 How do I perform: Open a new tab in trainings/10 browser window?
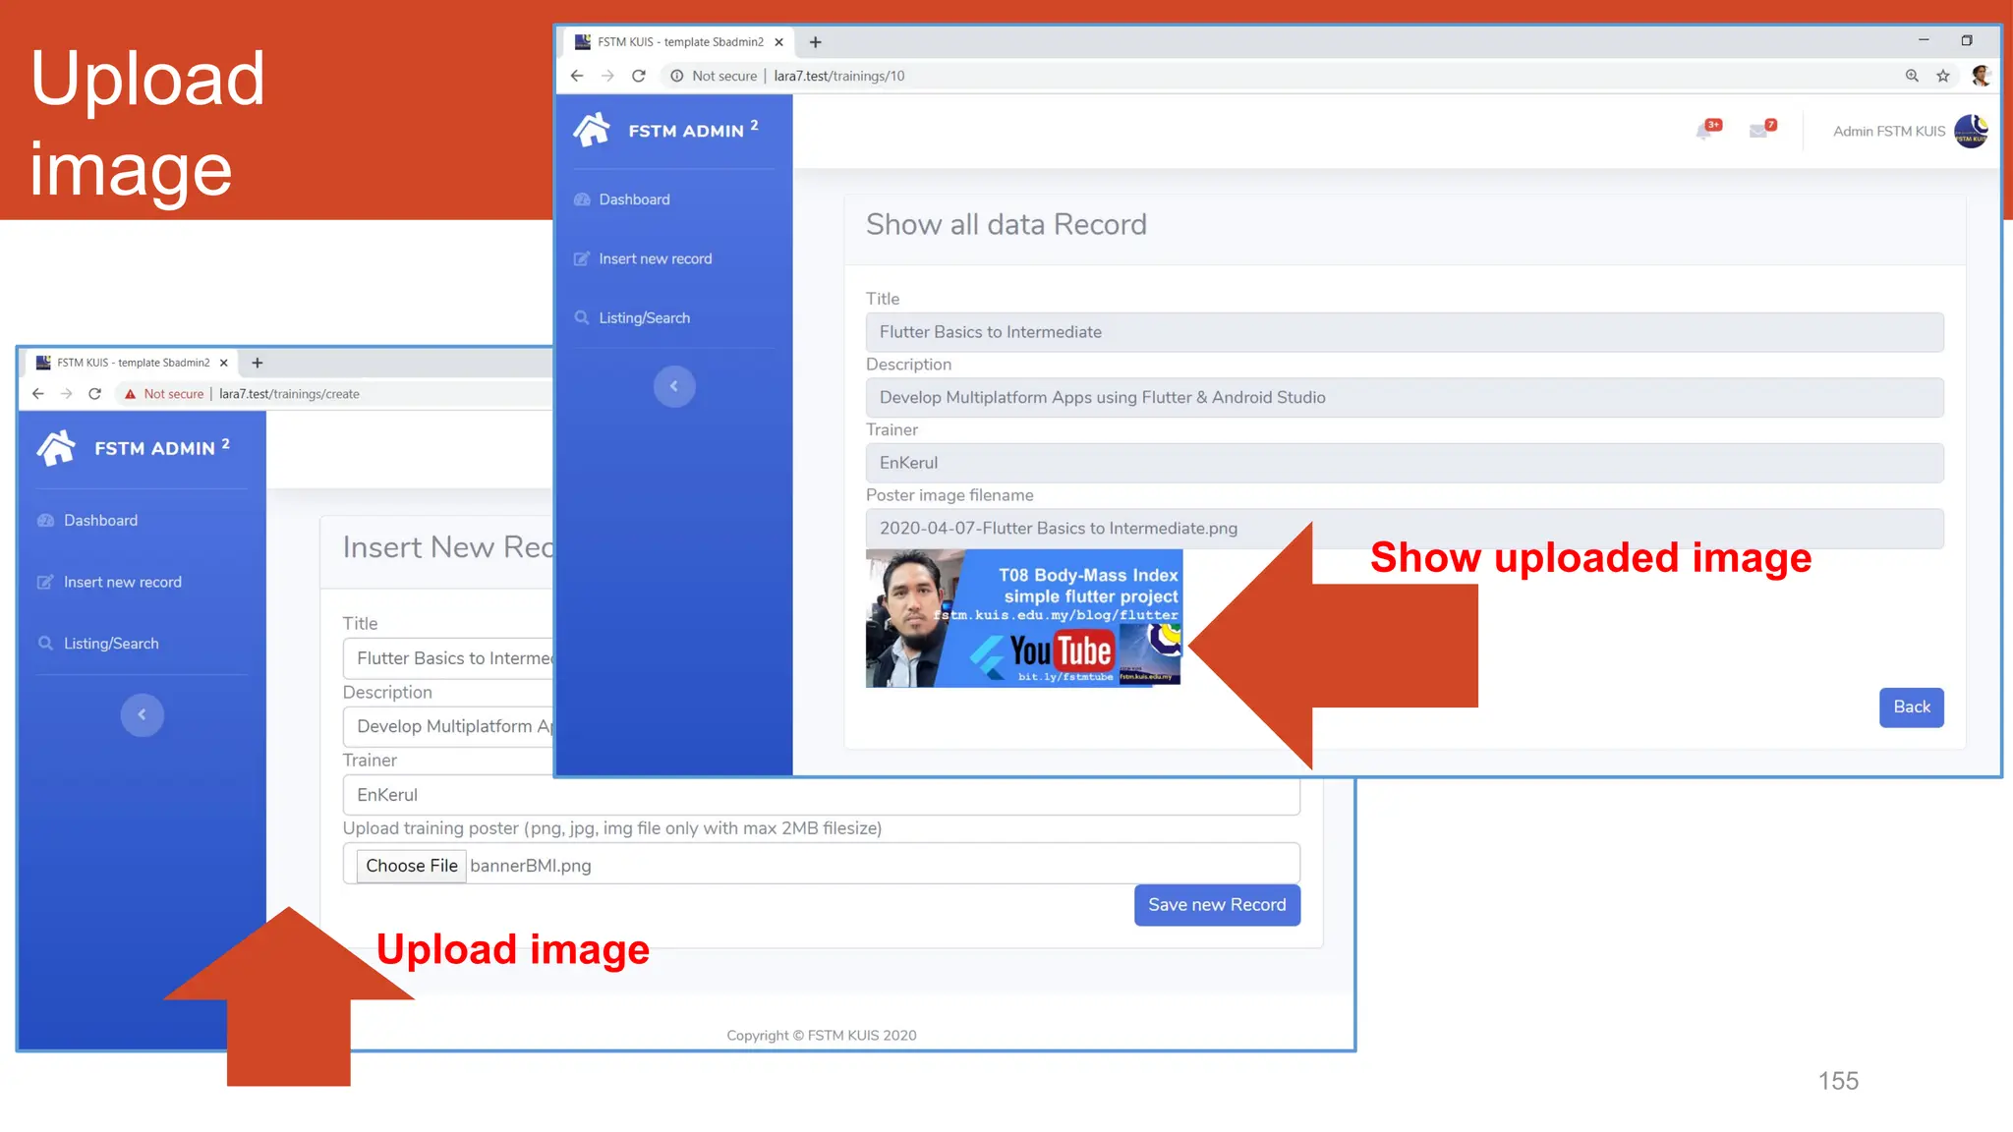pyautogui.click(x=815, y=42)
